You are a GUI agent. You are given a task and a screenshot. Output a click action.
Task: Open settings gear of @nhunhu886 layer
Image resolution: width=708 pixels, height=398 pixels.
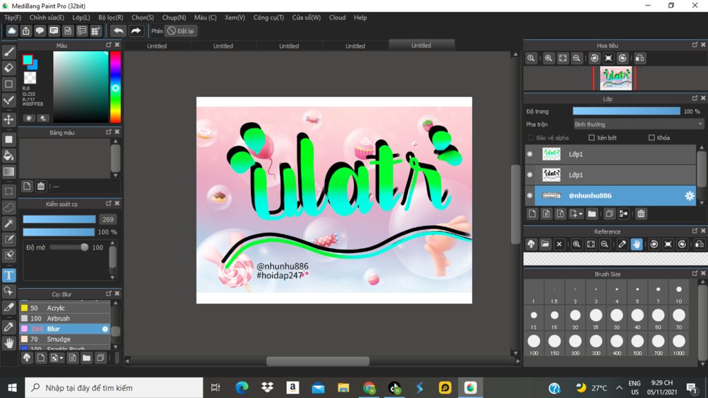[x=689, y=196]
